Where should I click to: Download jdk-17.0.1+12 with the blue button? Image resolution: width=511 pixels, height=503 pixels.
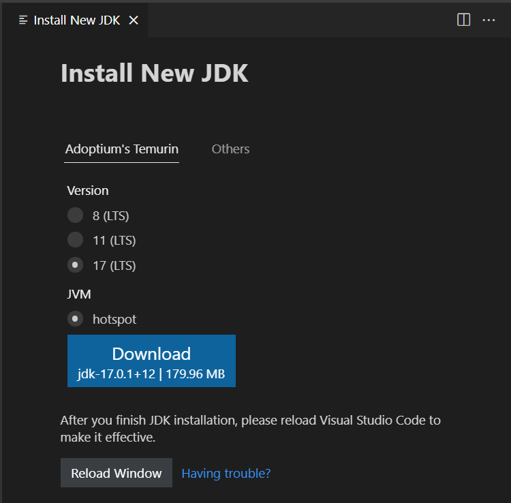point(151,361)
